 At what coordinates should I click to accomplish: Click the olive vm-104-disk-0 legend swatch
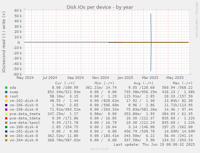pos(6,140)
